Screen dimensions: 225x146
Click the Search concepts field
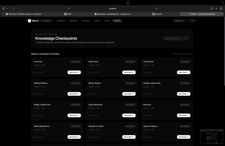pos(176,38)
